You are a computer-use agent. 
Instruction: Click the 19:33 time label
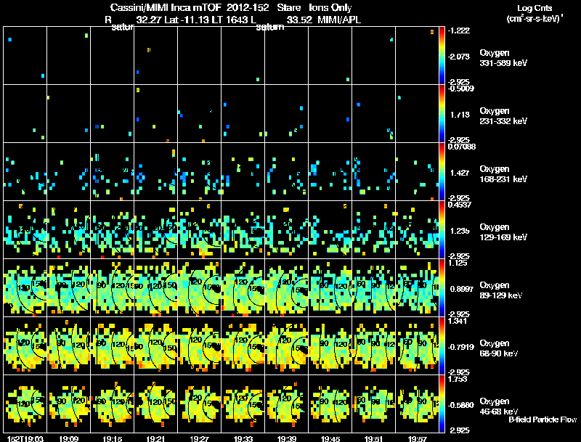click(243, 439)
